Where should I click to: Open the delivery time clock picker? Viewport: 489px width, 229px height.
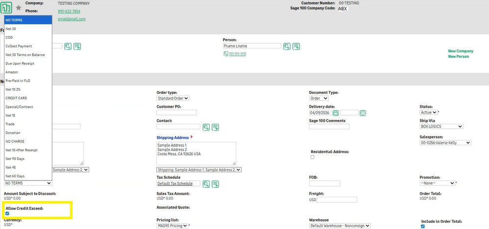coord(363,113)
